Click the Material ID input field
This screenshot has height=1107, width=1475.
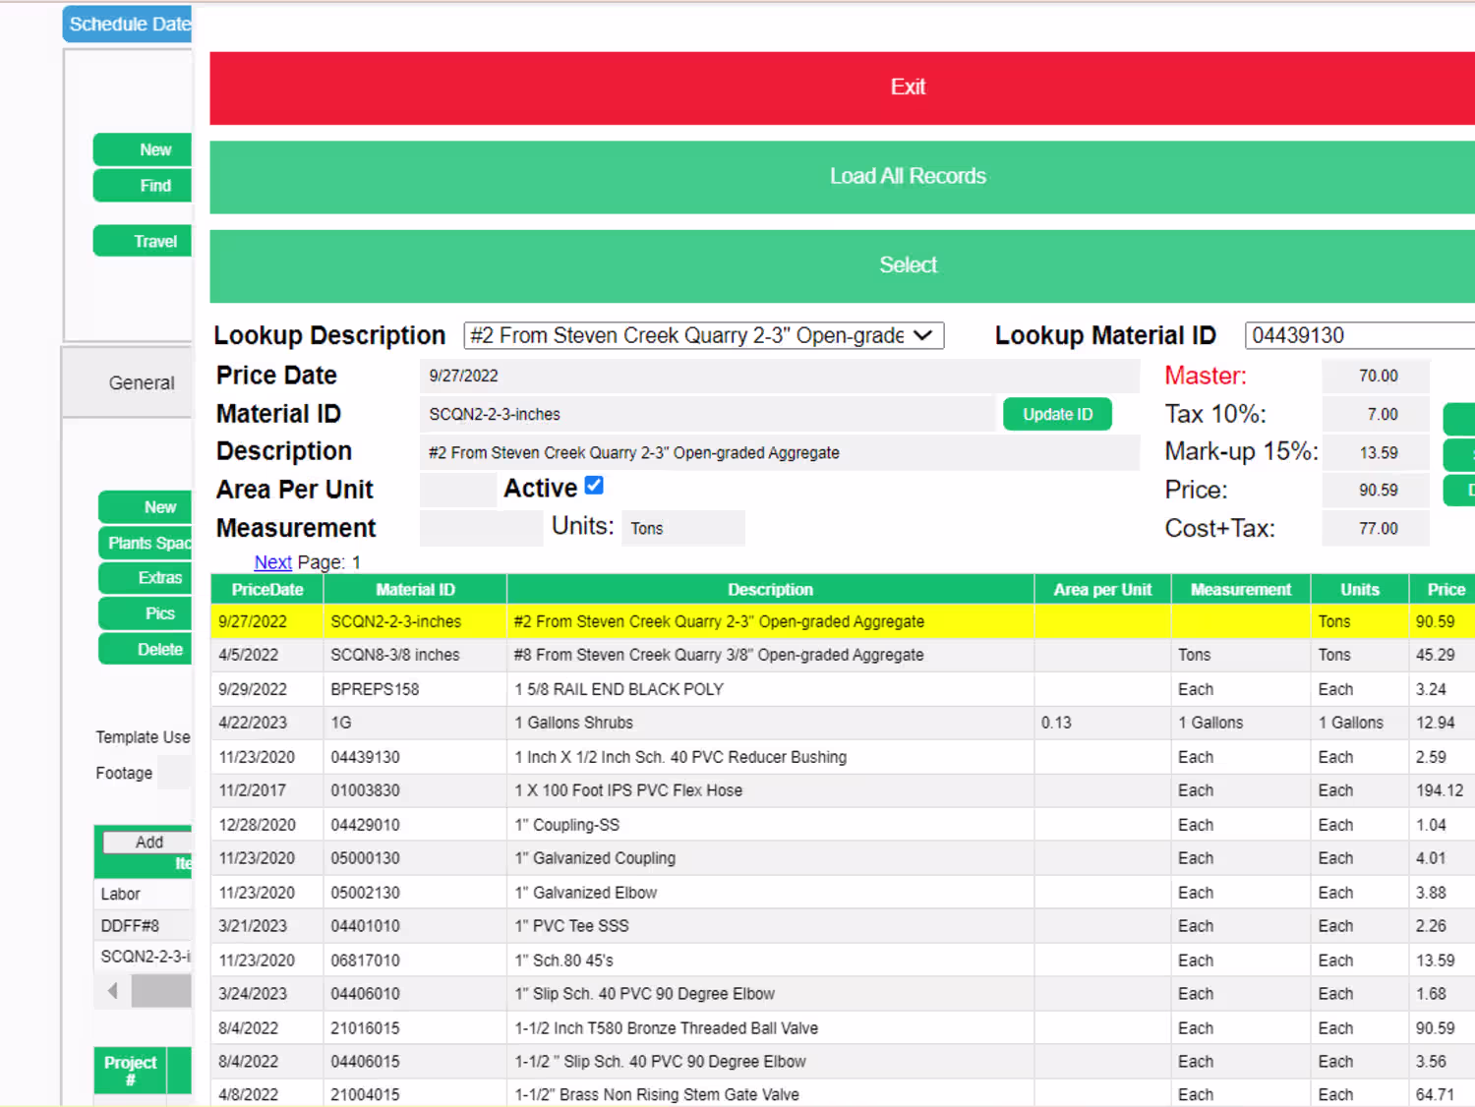(707, 415)
